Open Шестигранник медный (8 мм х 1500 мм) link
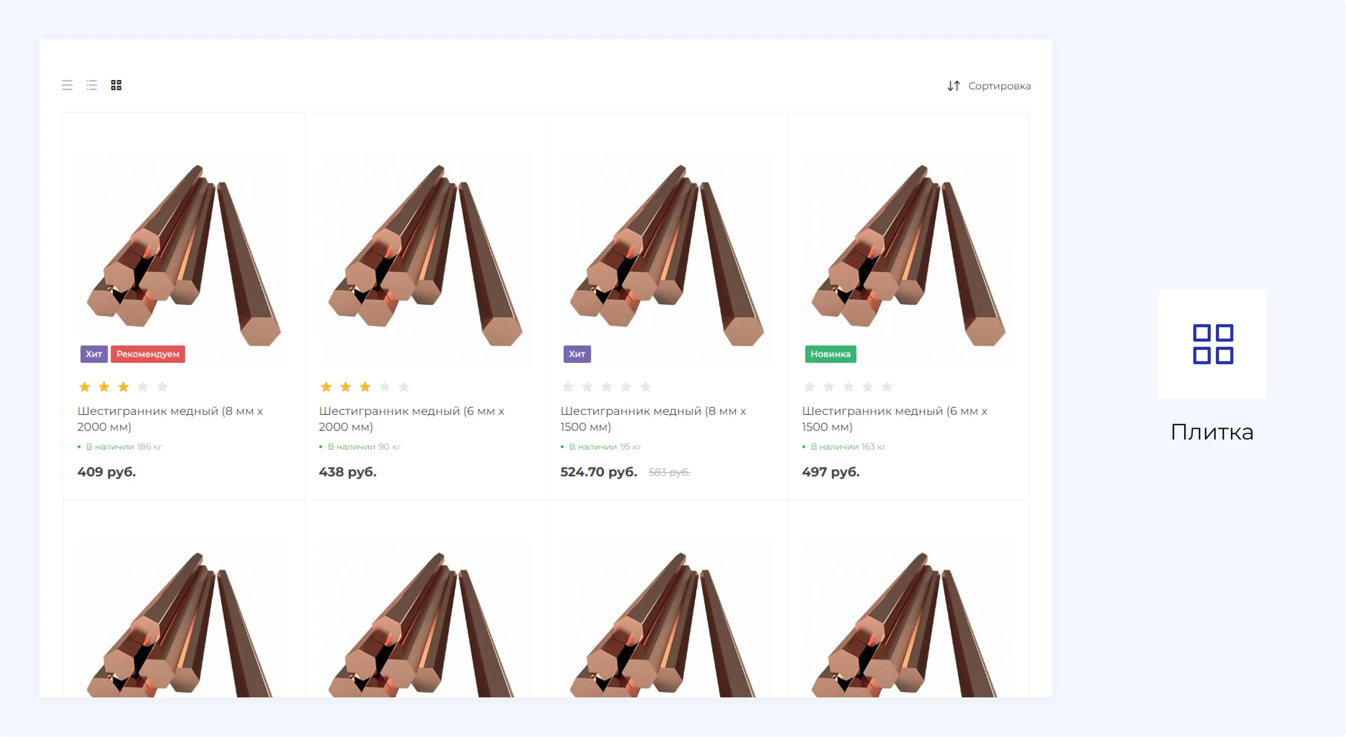Screen dimensions: 1346x737 tap(653, 419)
